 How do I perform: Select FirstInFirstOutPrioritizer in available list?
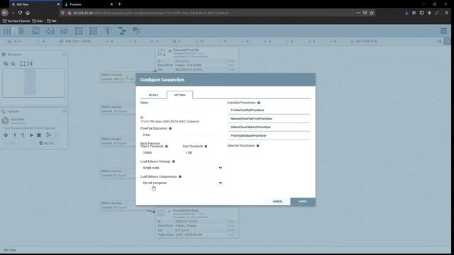click(x=269, y=110)
